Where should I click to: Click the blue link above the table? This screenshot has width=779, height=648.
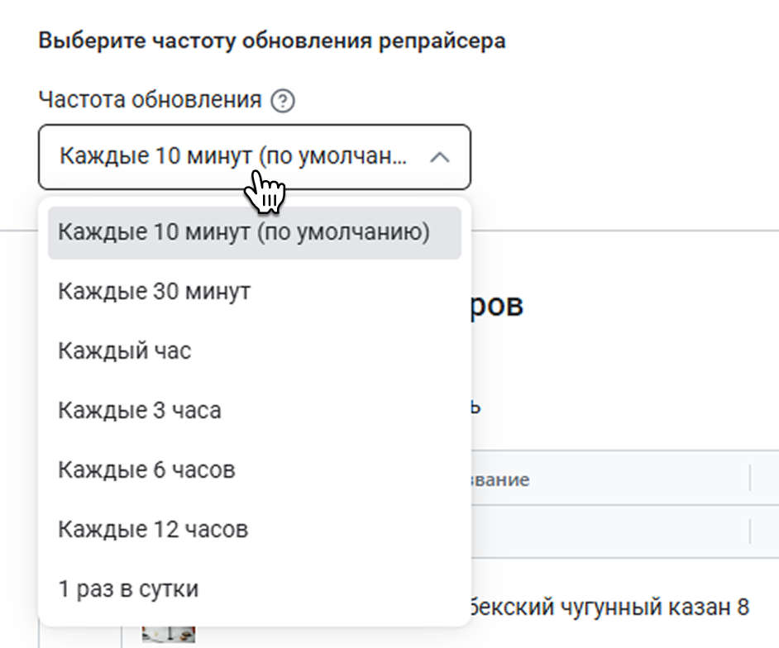[x=477, y=407]
